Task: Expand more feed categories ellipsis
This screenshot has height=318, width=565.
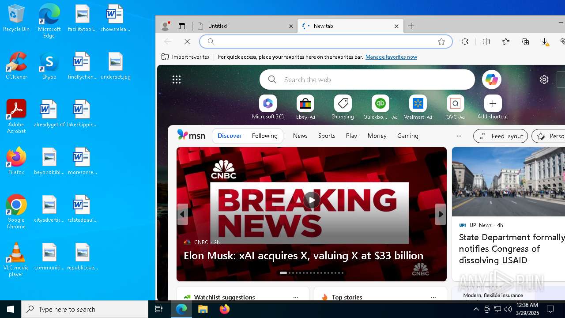Action: pyautogui.click(x=459, y=136)
